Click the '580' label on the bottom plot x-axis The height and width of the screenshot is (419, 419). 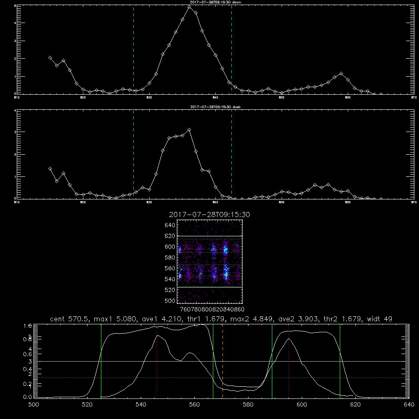[x=248, y=405]
